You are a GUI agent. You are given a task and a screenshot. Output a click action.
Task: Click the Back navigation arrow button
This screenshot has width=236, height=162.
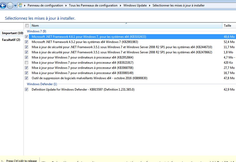point(3,5)
